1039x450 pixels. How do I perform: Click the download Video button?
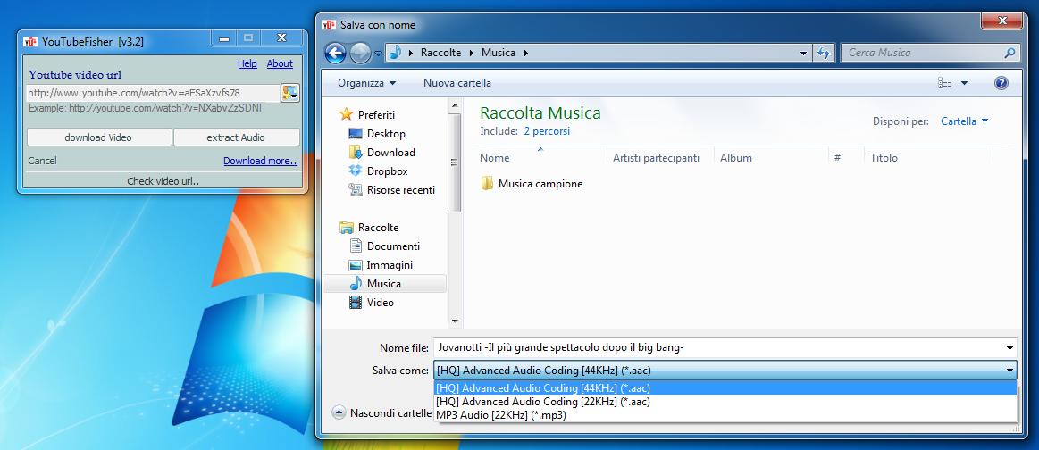click(99, 137)
